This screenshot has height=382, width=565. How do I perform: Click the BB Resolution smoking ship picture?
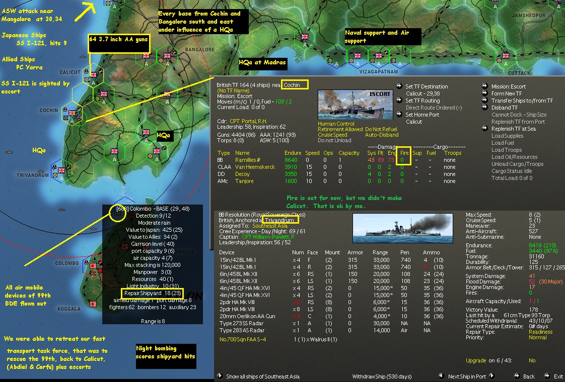pyautogui.click(x=402, y=228)
